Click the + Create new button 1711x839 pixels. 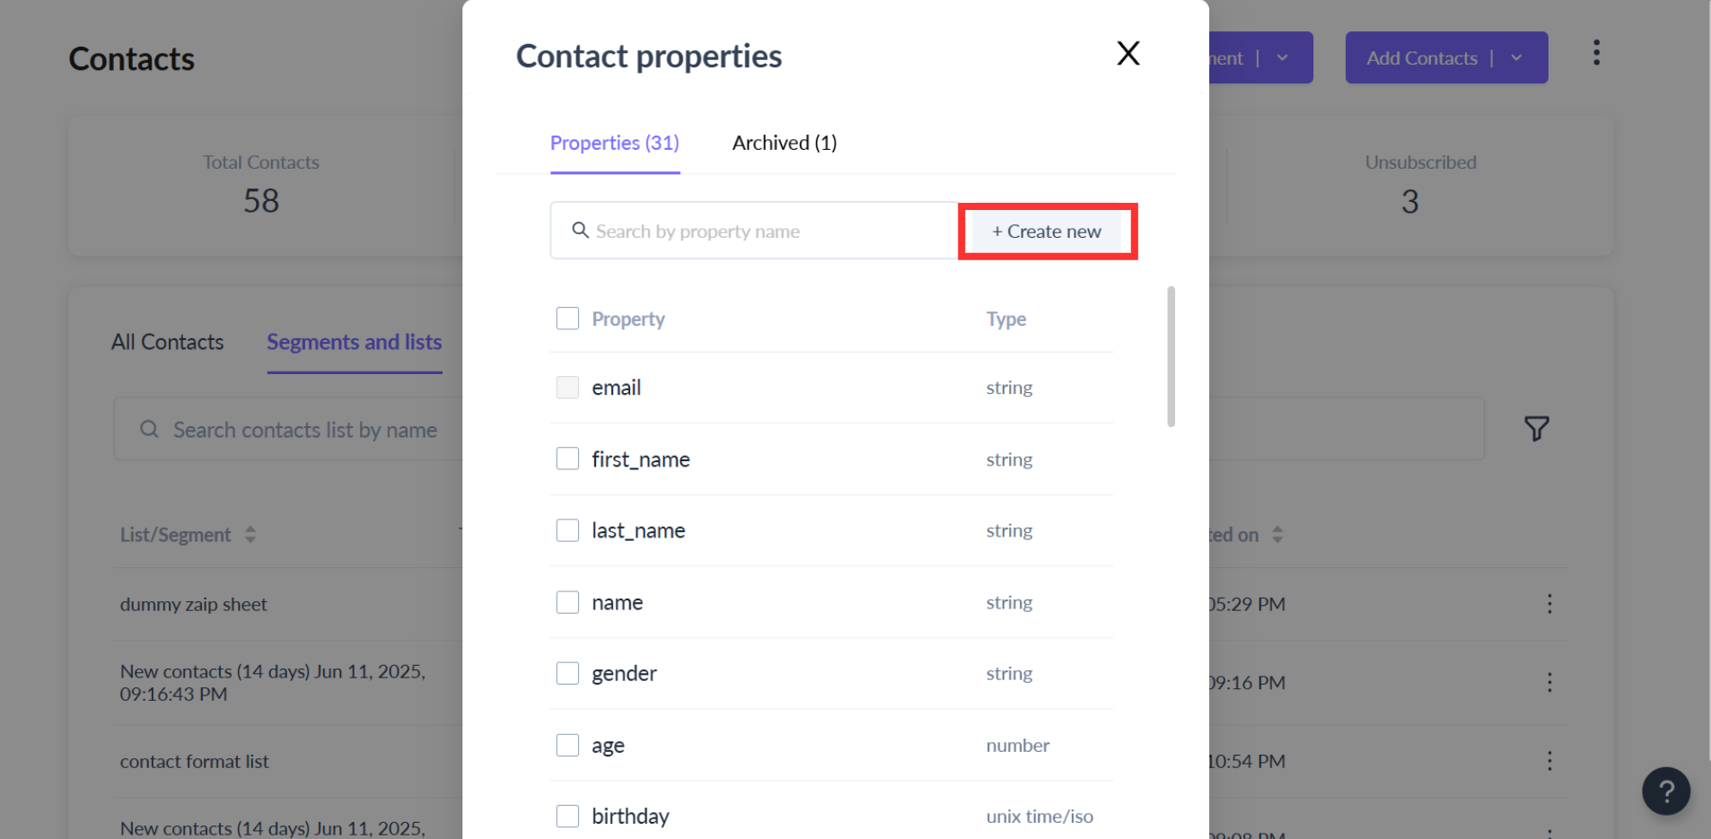click(x=1047, y=232)
